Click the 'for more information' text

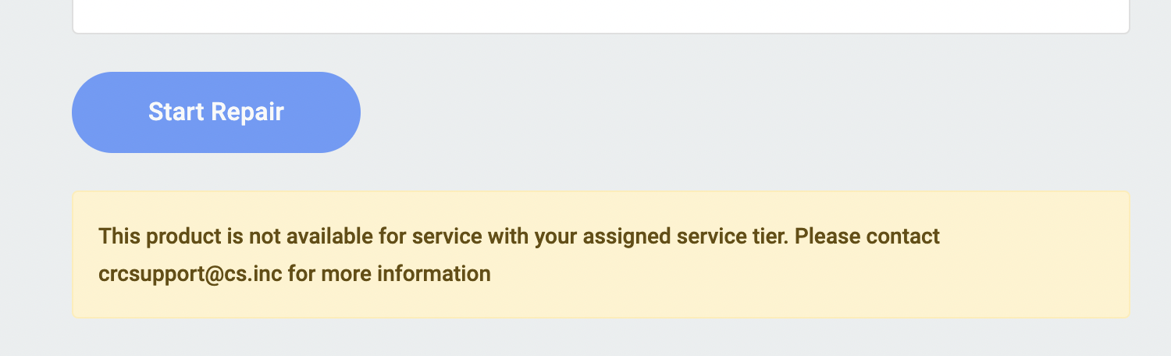389,274
